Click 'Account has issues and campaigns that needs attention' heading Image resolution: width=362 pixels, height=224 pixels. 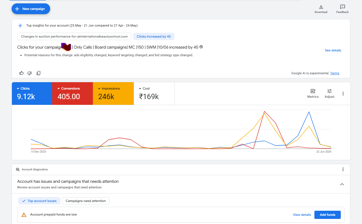pyautogui.click(x=68, y=181)
